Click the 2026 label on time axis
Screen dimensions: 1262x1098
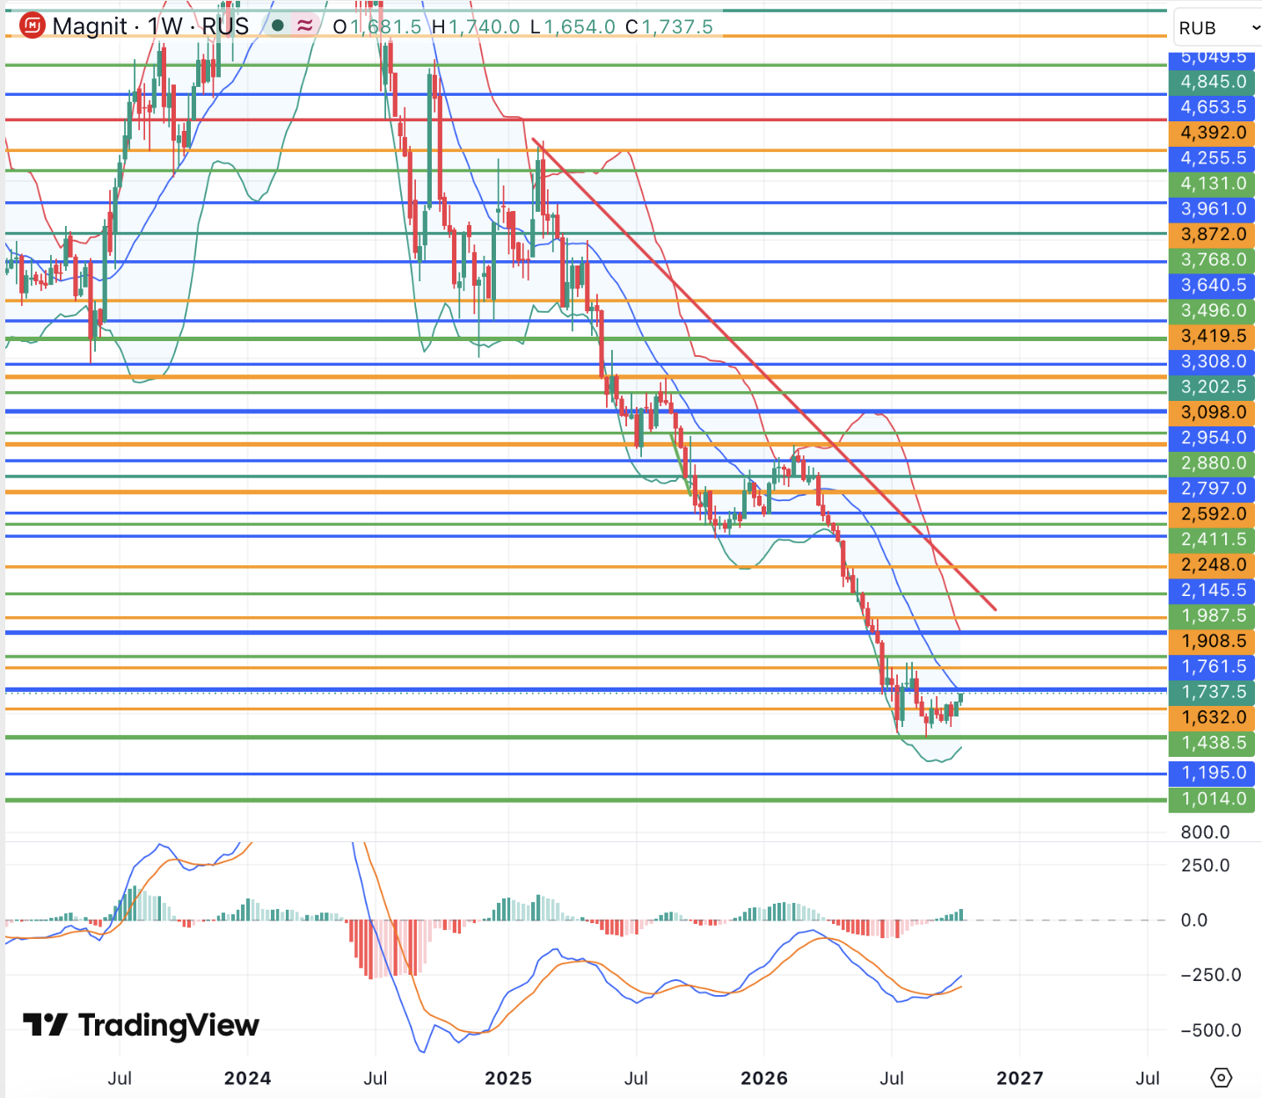click(x=763, y=1079)
